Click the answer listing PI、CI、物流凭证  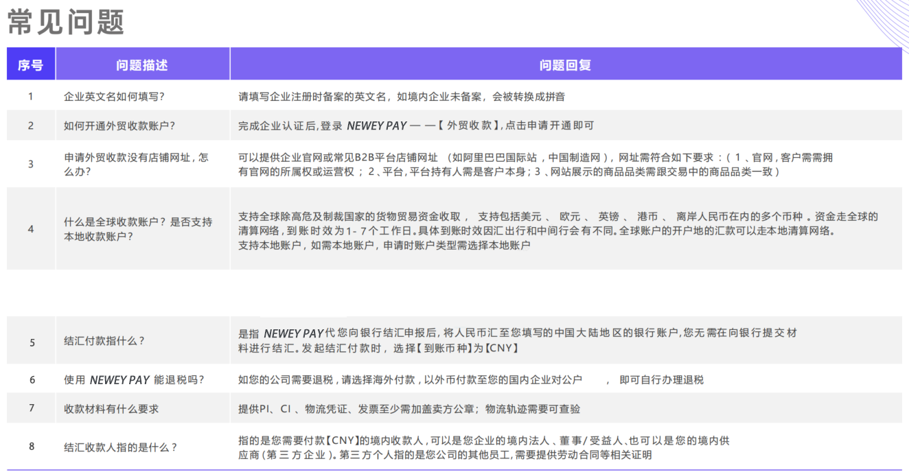(x=409, y=409)
